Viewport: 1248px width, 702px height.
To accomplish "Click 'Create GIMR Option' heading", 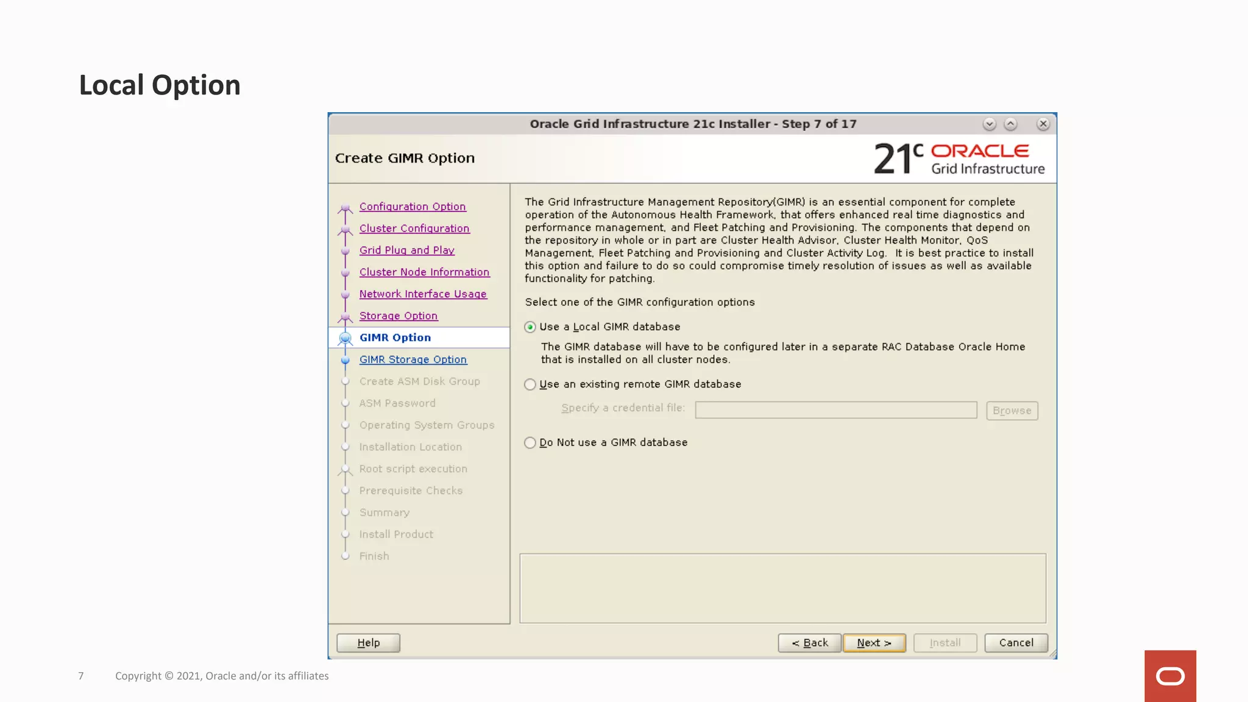I will [405, 158].
